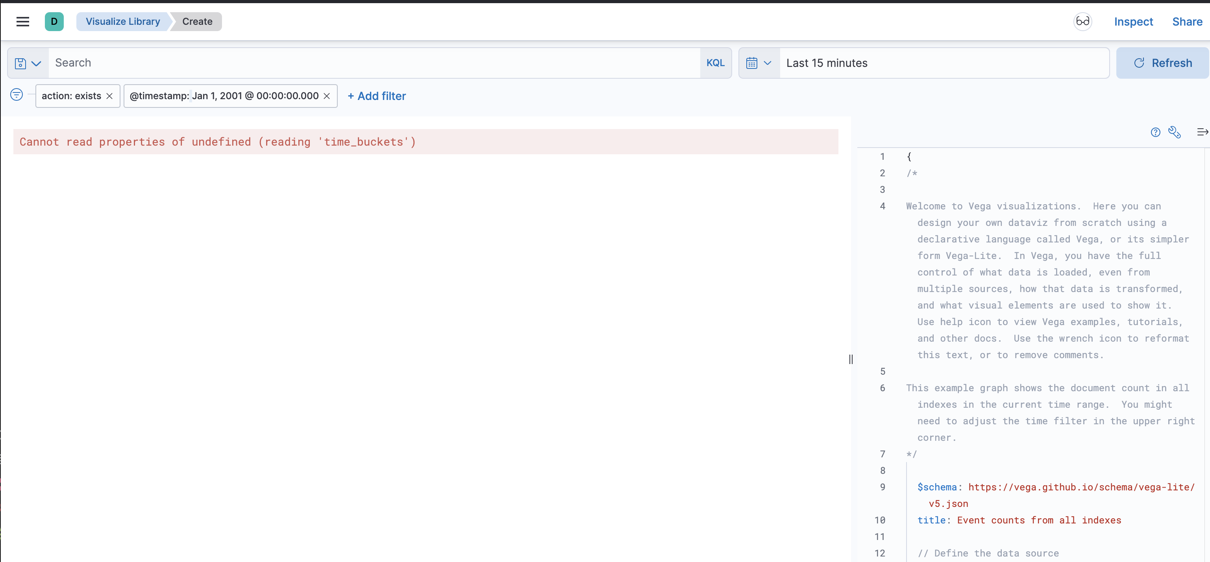1210x562 pixels.
Task: Open the wrench reformat menu
Action: tap(1174, 132)
